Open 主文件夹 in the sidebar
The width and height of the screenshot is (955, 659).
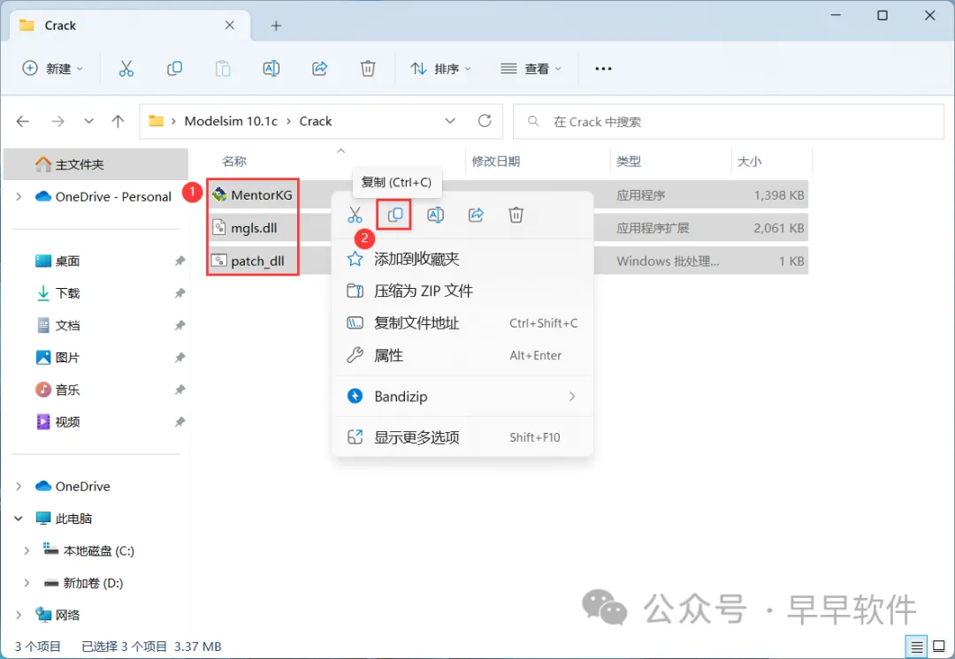(x=95, y=164)
